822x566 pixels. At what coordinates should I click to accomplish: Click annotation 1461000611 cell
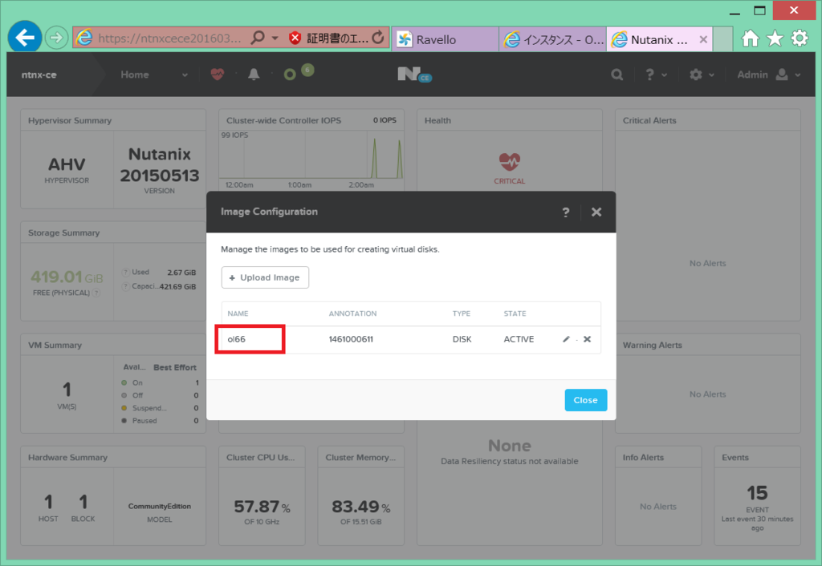pos(351,339)
